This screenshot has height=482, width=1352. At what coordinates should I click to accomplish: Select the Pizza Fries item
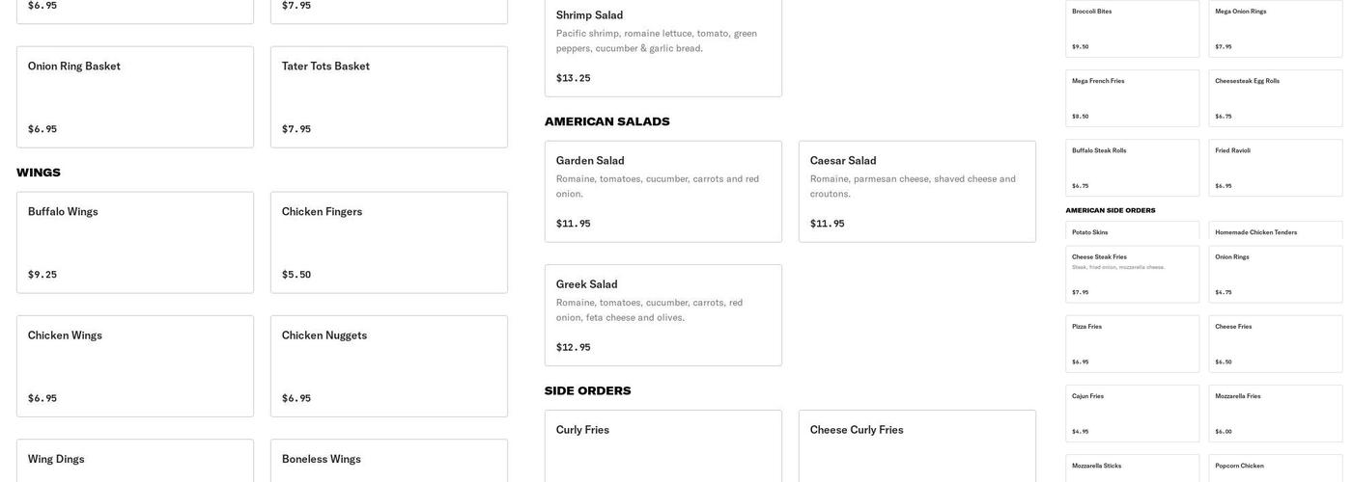coord(1132,343)
